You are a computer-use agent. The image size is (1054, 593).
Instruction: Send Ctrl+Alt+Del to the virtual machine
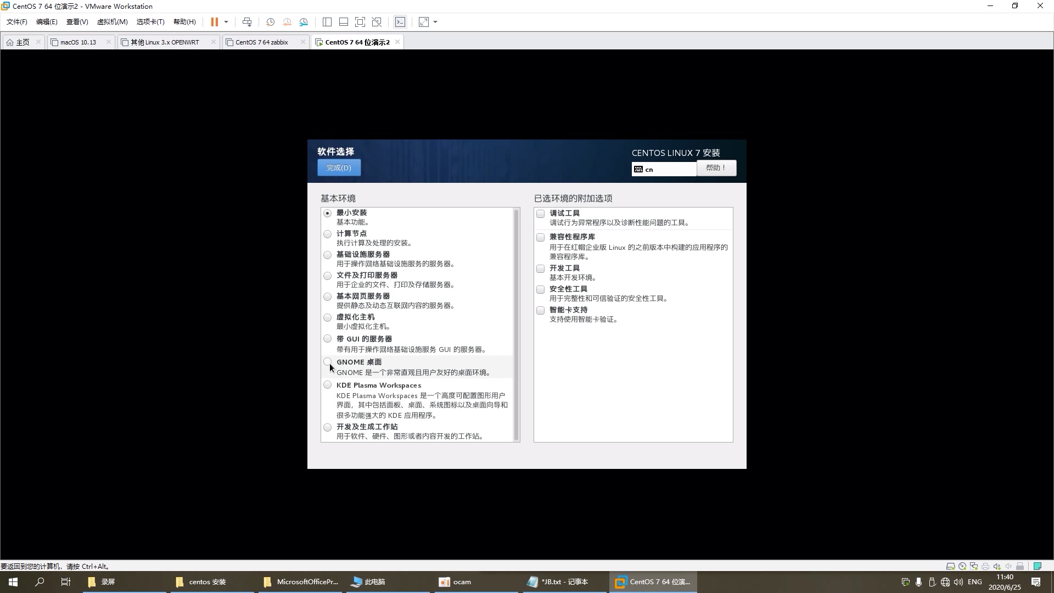247,22
